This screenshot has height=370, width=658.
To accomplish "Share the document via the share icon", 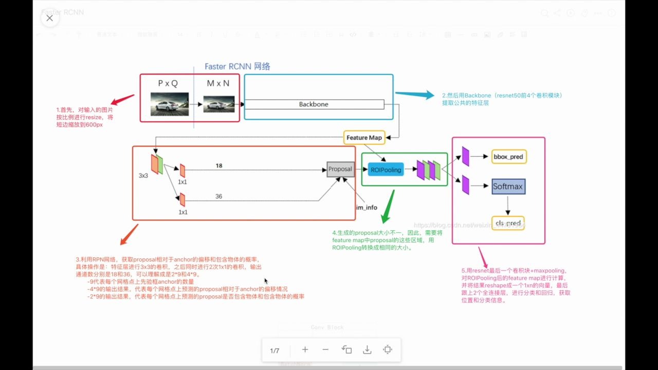I will point(557,13).
